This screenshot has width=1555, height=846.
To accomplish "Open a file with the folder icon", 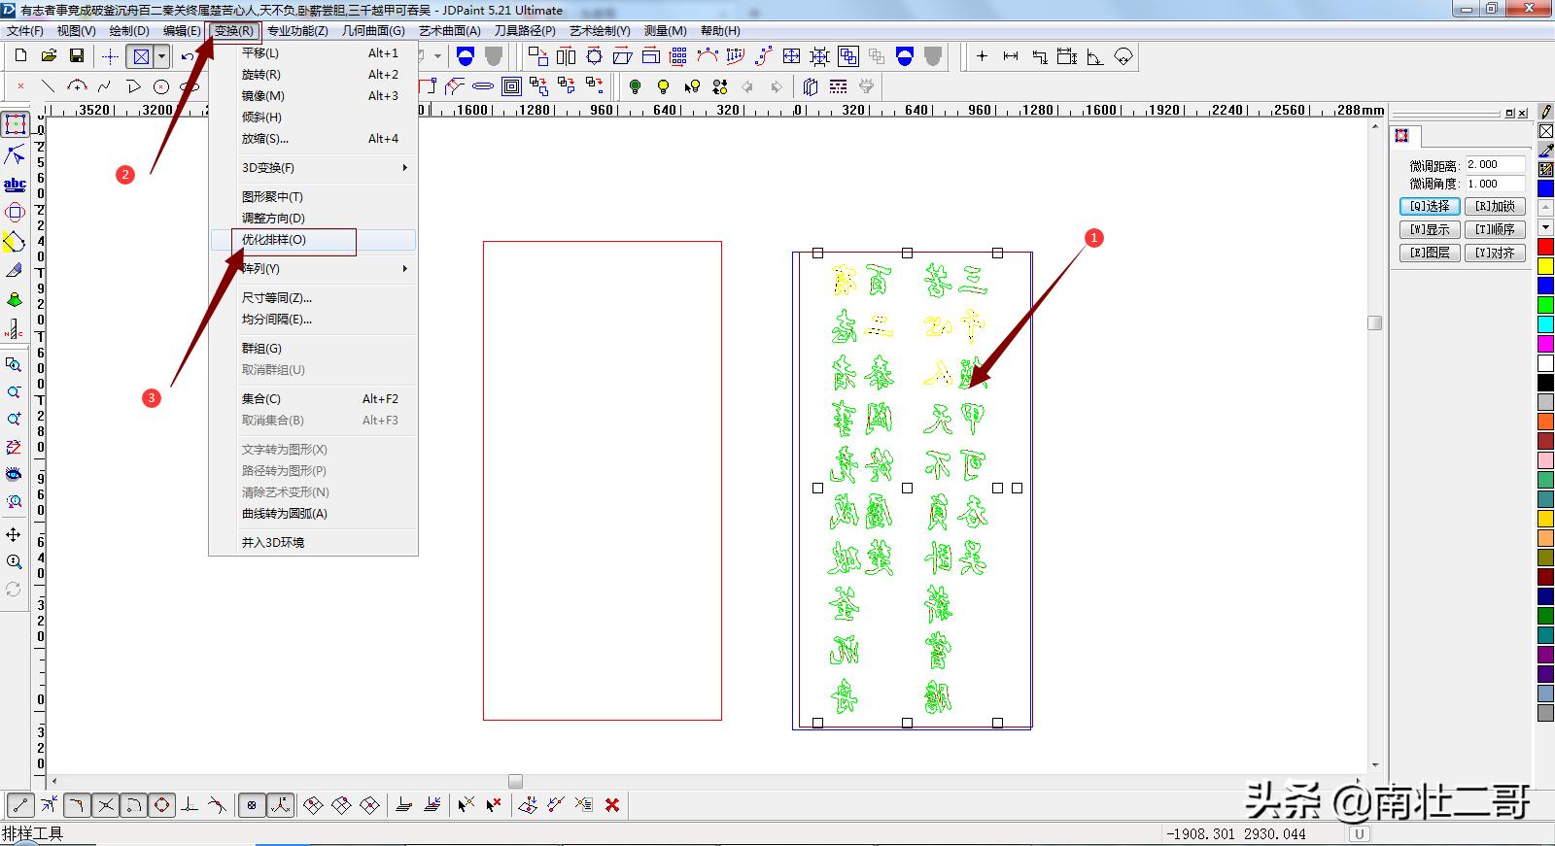I will [49, 56].
